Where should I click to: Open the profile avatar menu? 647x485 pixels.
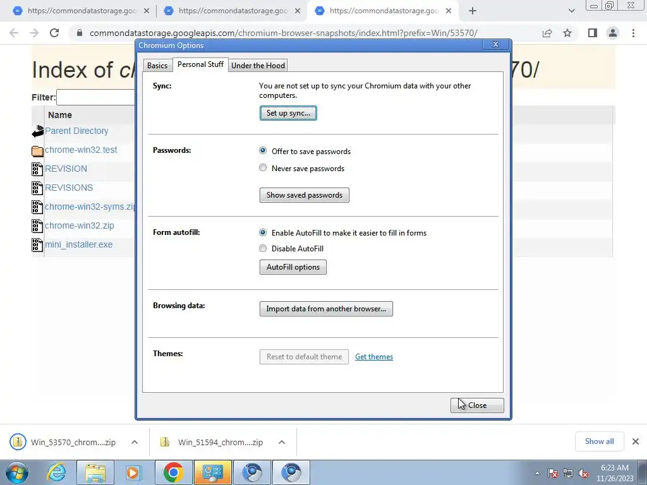point(613,33)
